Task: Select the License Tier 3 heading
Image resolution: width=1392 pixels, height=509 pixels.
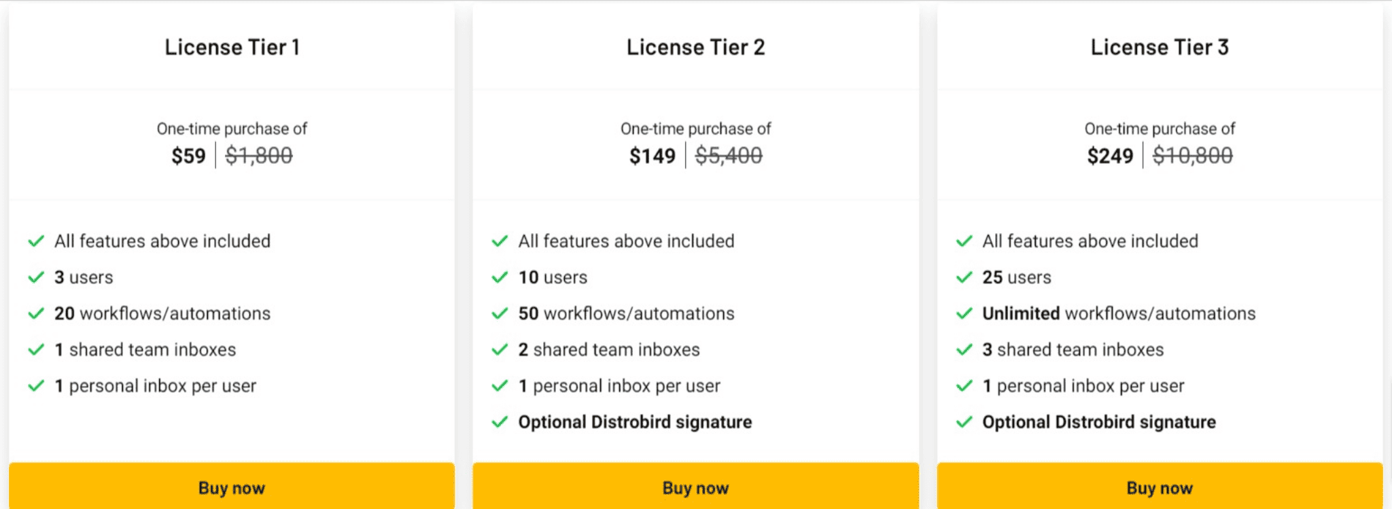Action: pyautogui.click(x=1160, y=47)
